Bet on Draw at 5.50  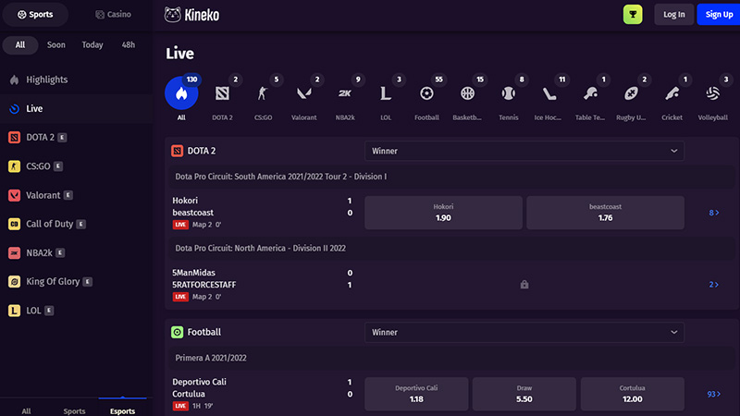click(x=524, y=394)
